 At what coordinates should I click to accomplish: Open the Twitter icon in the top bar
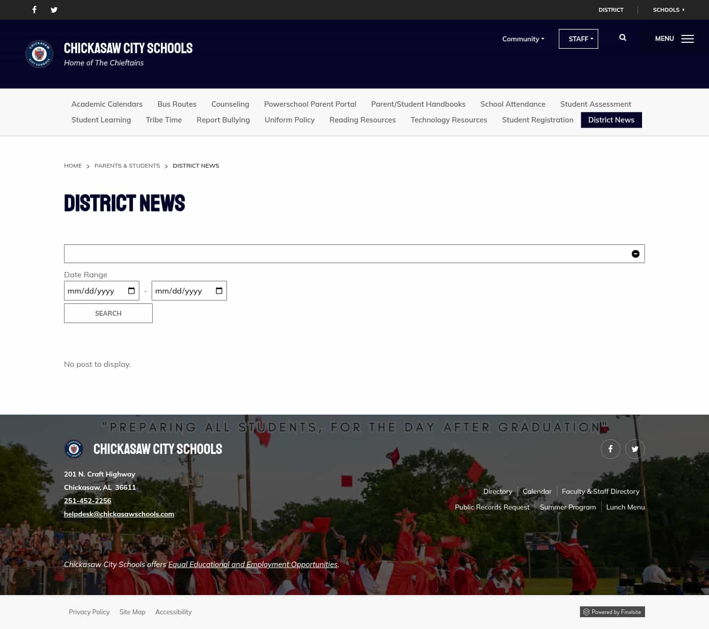click(54, 9)
